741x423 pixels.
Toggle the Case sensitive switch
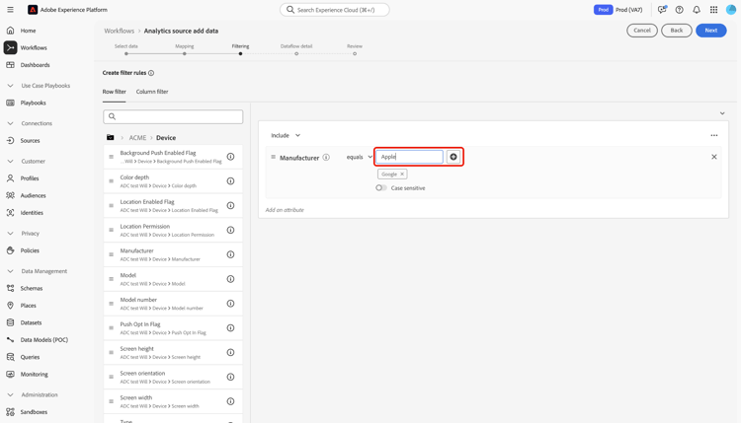381,187
